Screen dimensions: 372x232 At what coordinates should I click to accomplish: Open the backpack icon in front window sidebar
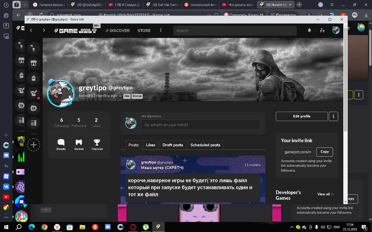tap(33, 78)
